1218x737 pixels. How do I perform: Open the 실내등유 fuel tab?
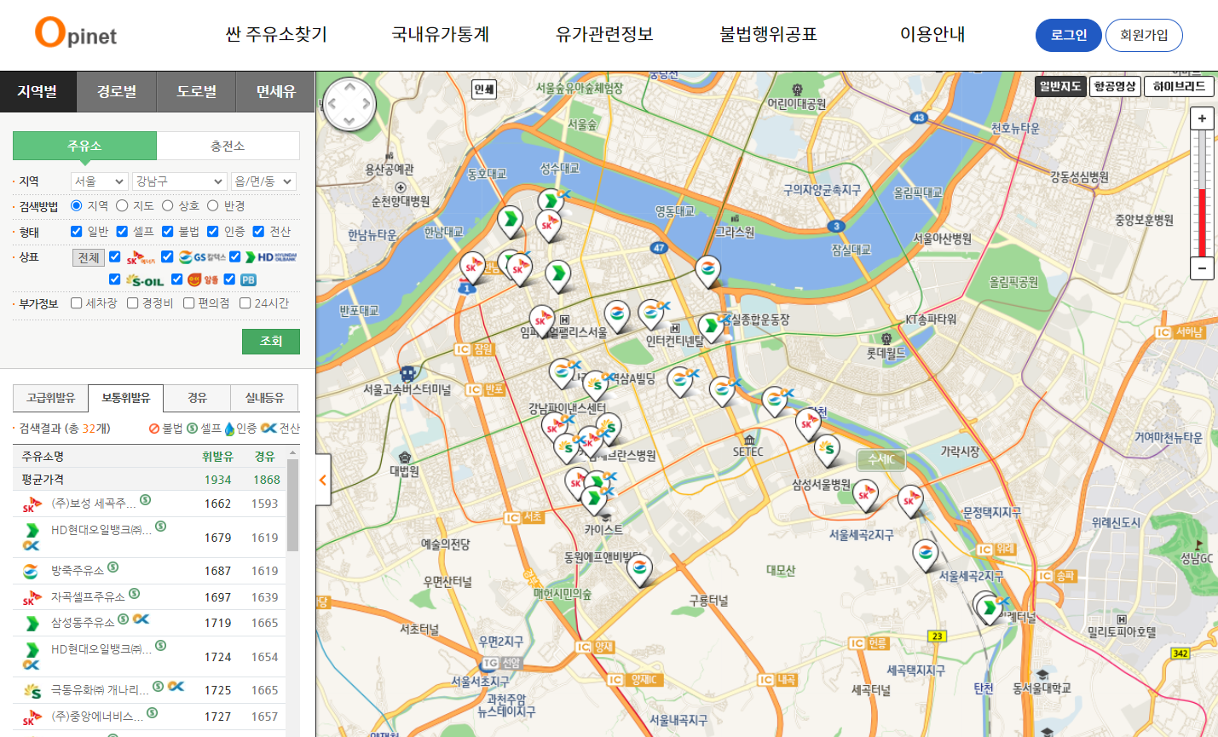[x=265, y=398]
